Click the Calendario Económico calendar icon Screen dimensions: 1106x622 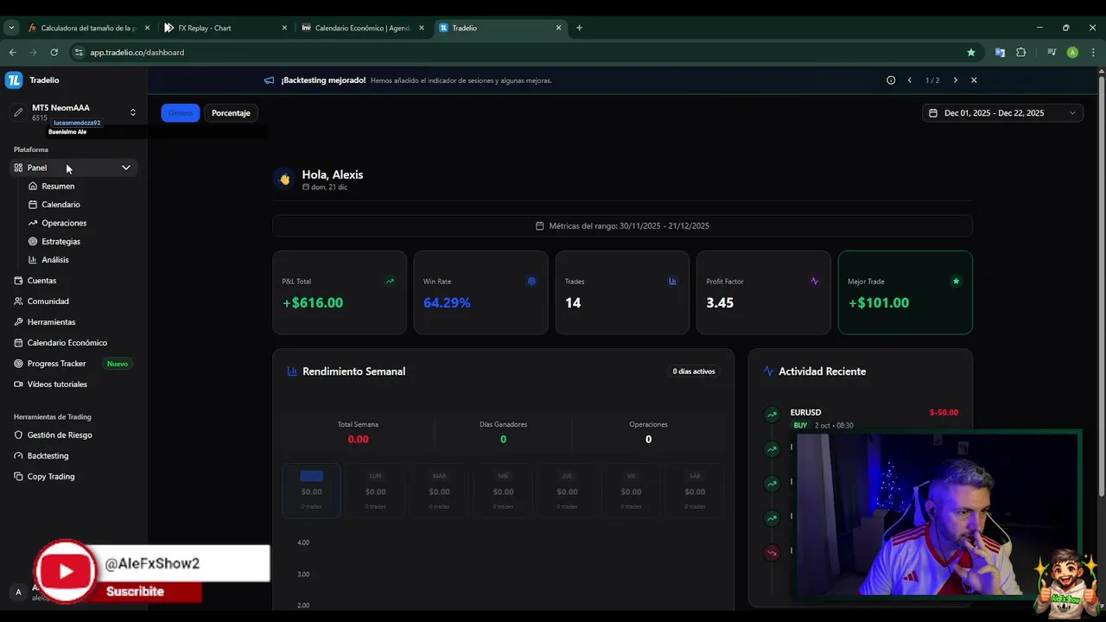click(x=19, y=343)
